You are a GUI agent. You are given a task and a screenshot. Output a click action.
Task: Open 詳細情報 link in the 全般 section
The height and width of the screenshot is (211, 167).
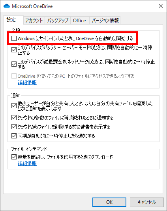click(27, 82)
